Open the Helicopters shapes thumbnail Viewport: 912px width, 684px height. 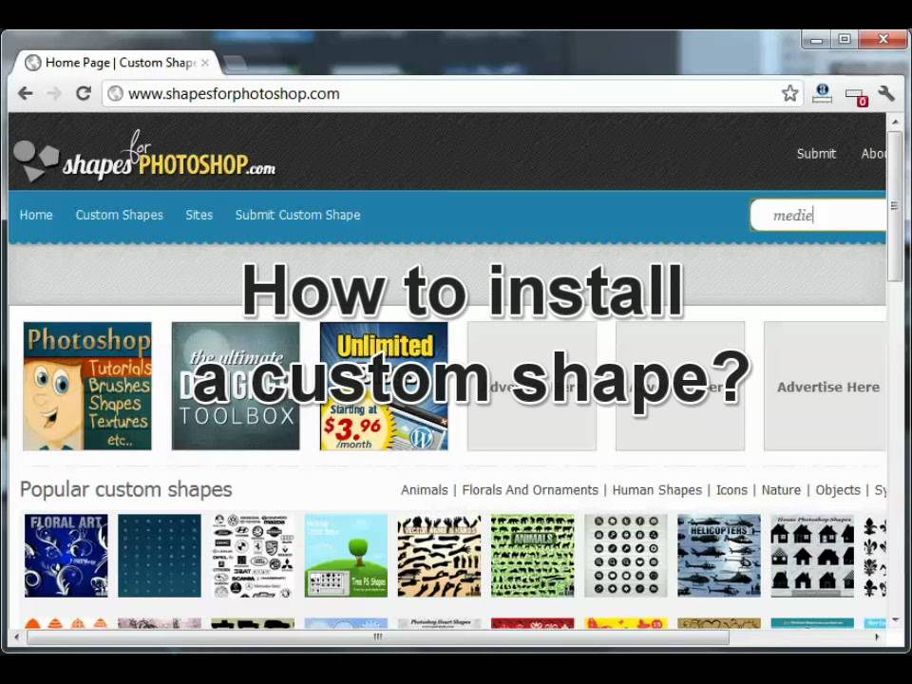pyautogui.click(x=719, y=556)
